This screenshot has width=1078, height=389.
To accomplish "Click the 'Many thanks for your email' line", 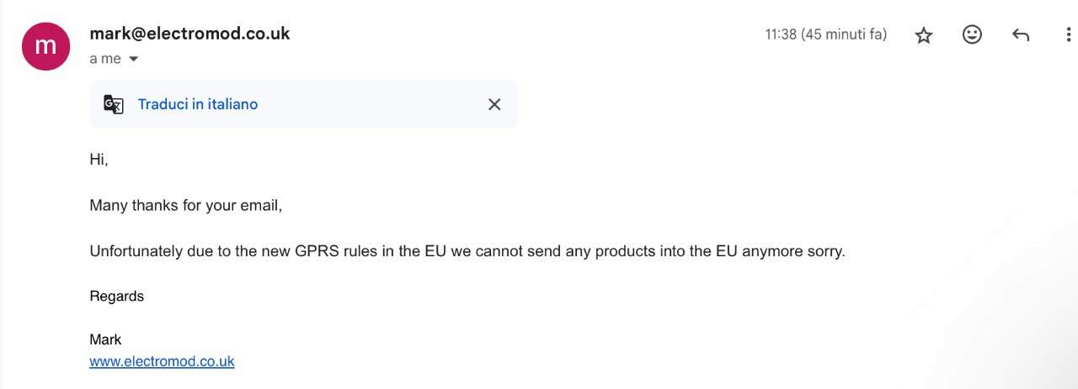I will click(185, 205).
